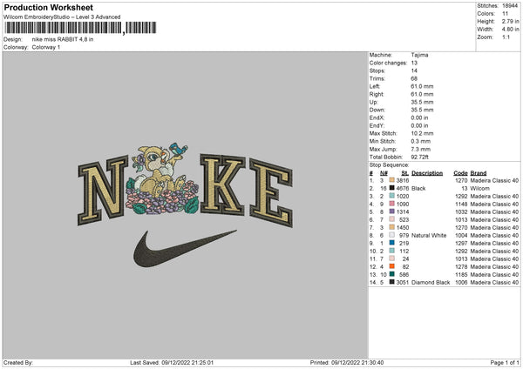
Task: Select design name 'nike miss RABBIT 4,8 in'
Action: [x=63, y=39]
